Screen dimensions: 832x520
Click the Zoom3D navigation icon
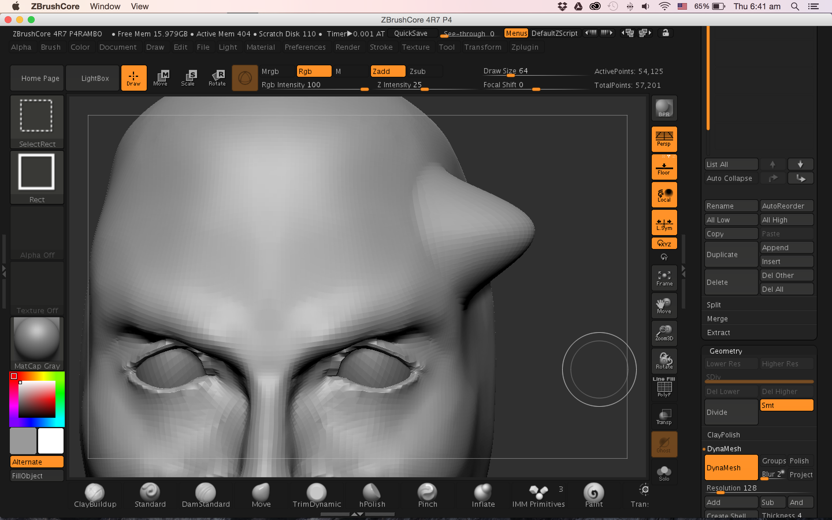[x=664, y=333]
